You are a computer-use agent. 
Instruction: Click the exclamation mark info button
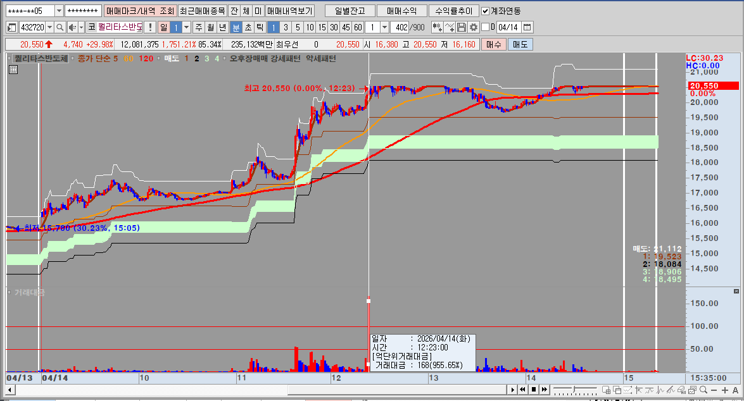tap(150, 27)
